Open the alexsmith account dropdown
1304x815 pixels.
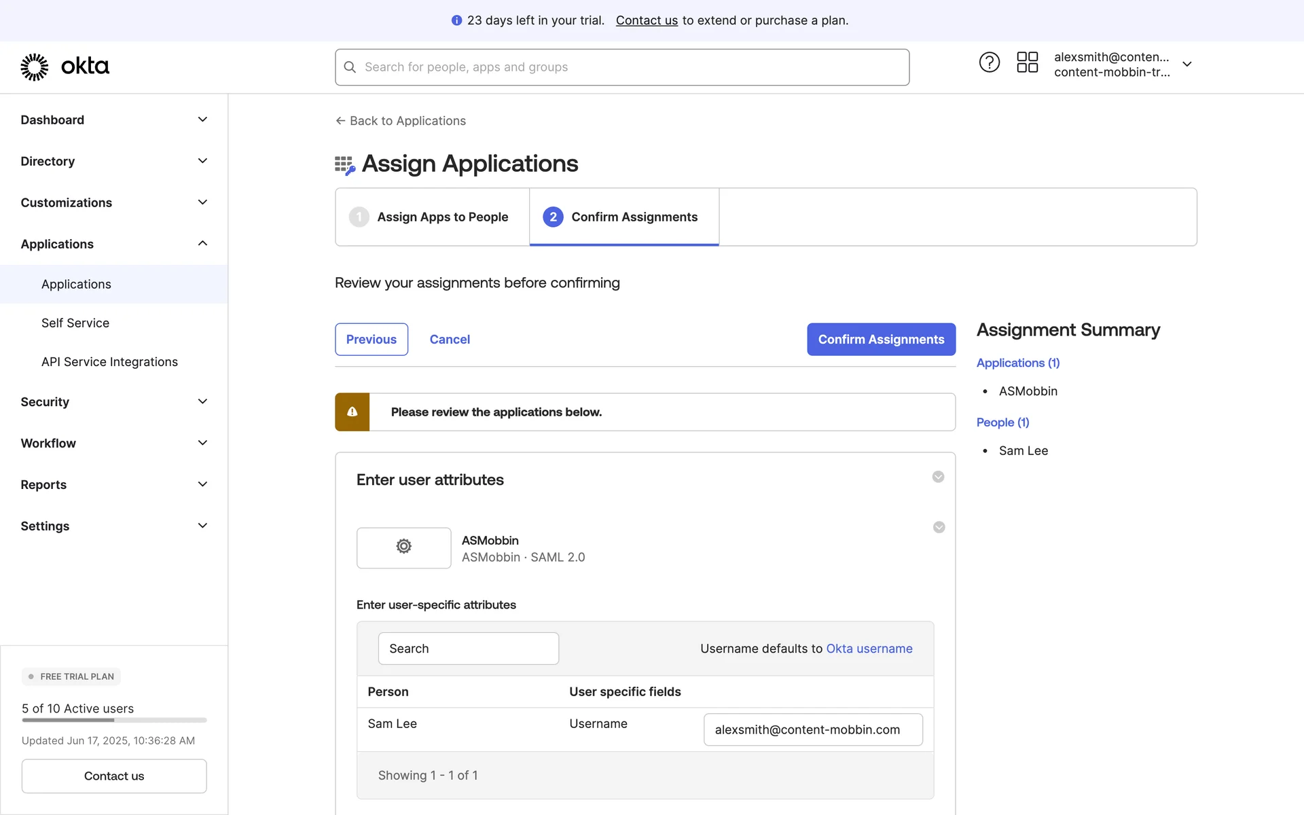coord(1187,65)
